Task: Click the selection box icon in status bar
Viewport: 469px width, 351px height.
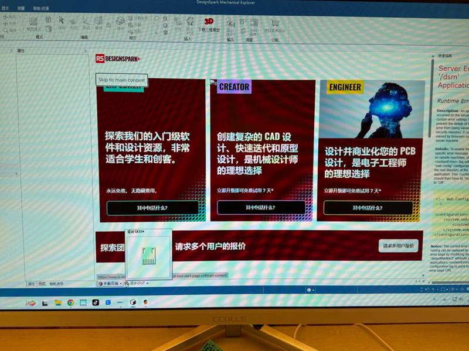Action: (444, 289)
